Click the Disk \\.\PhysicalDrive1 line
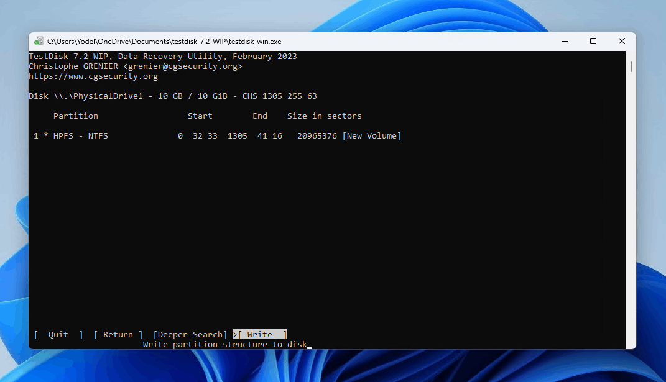This screenshot has height=382, width=666. [x=172, y=96]
